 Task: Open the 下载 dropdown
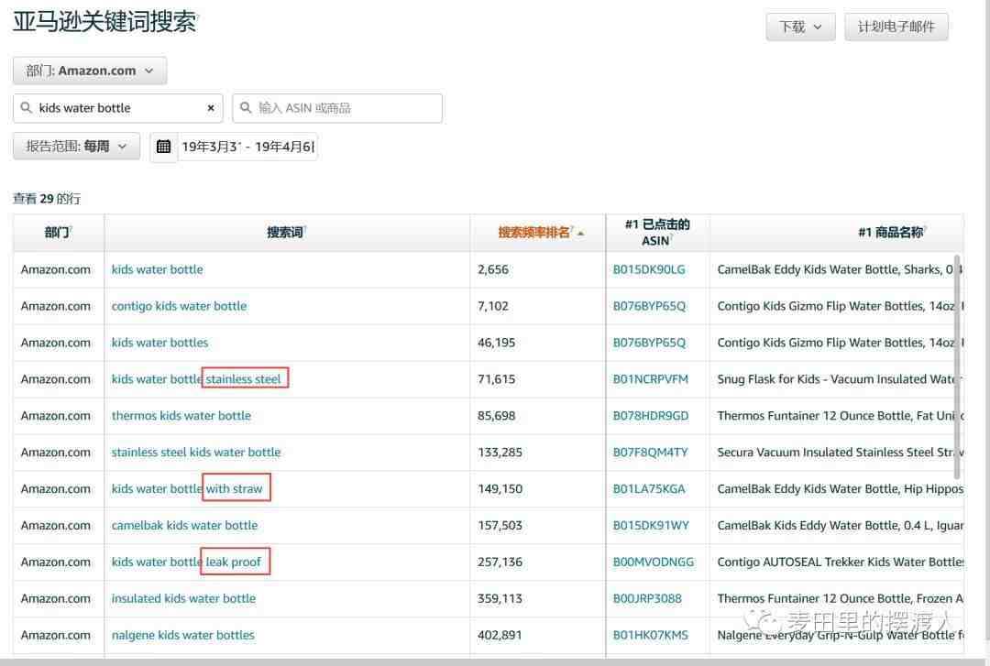800,27
